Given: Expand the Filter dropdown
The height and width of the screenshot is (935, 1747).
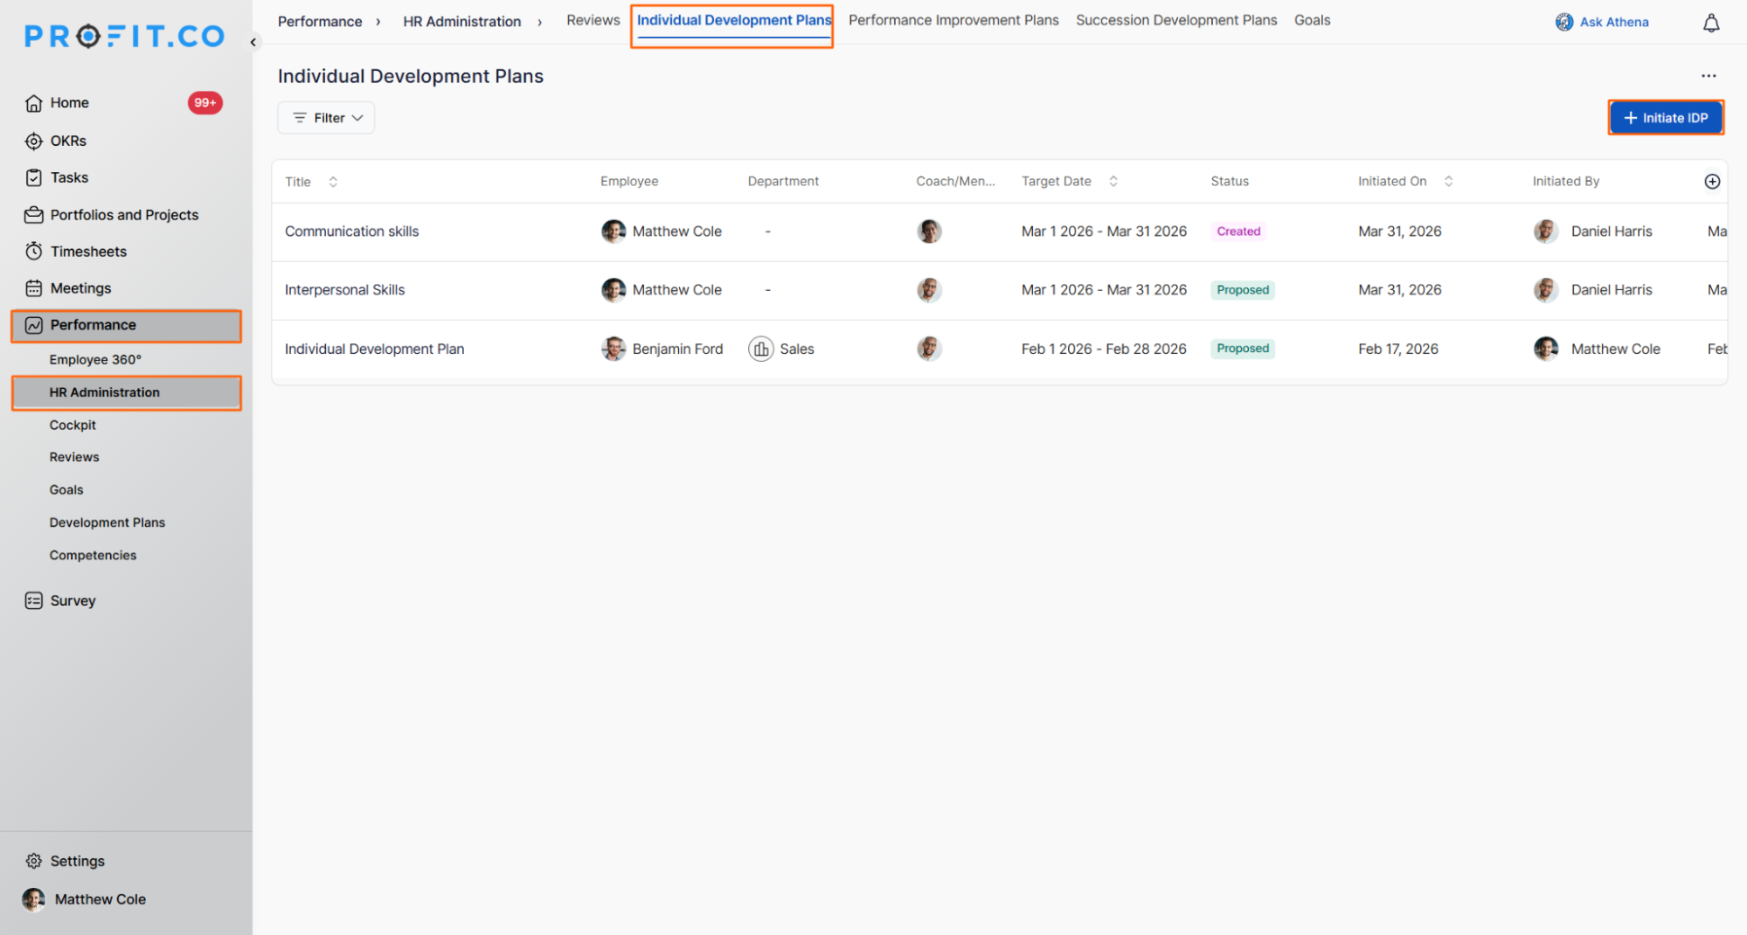Looking at the screenshot, I should coord(326,118).
